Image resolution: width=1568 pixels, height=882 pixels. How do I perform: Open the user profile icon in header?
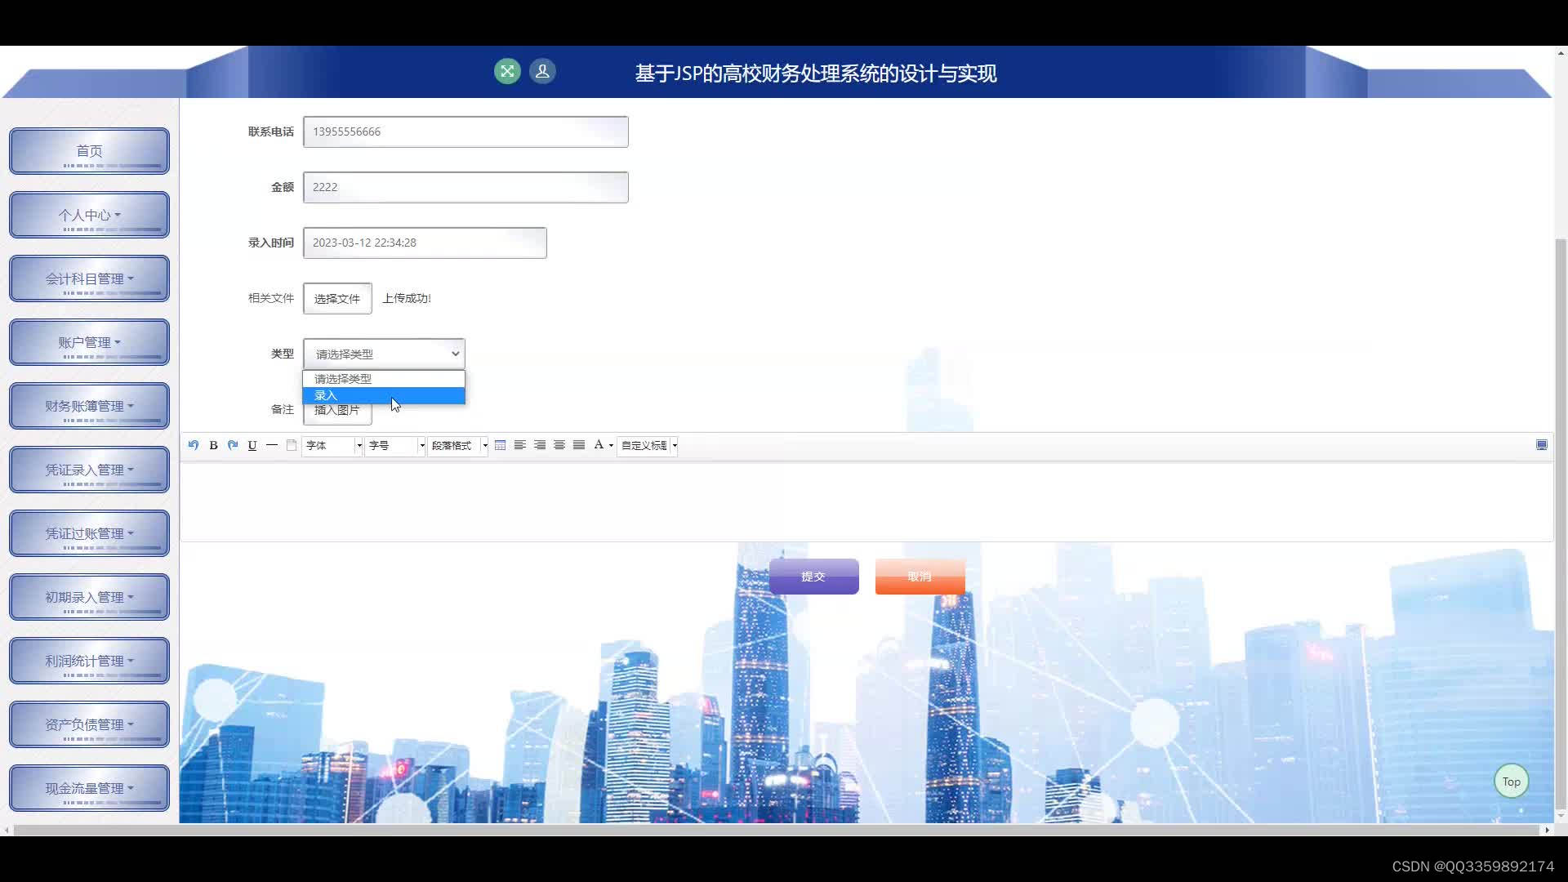pos(542,72)
